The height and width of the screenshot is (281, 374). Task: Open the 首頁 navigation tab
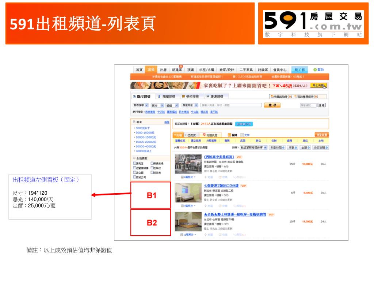pos(139,70)
